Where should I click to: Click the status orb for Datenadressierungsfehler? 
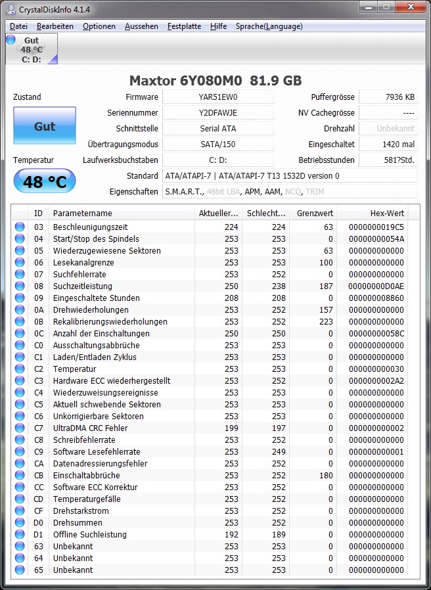click(x=20, y=464)
